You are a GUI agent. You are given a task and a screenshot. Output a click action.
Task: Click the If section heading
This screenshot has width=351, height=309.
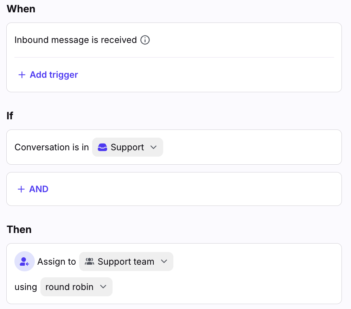click(10, 116)
